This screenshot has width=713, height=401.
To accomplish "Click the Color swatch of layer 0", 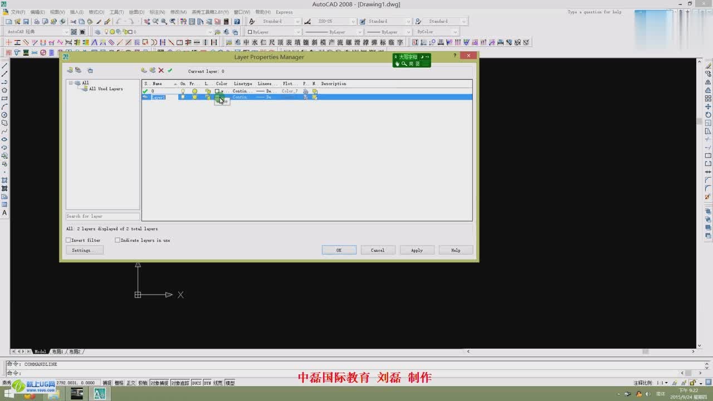I will click(217, 91).
